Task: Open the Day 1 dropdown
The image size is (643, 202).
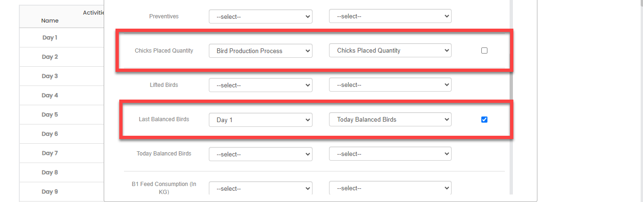Action: [x=260, y=120]
